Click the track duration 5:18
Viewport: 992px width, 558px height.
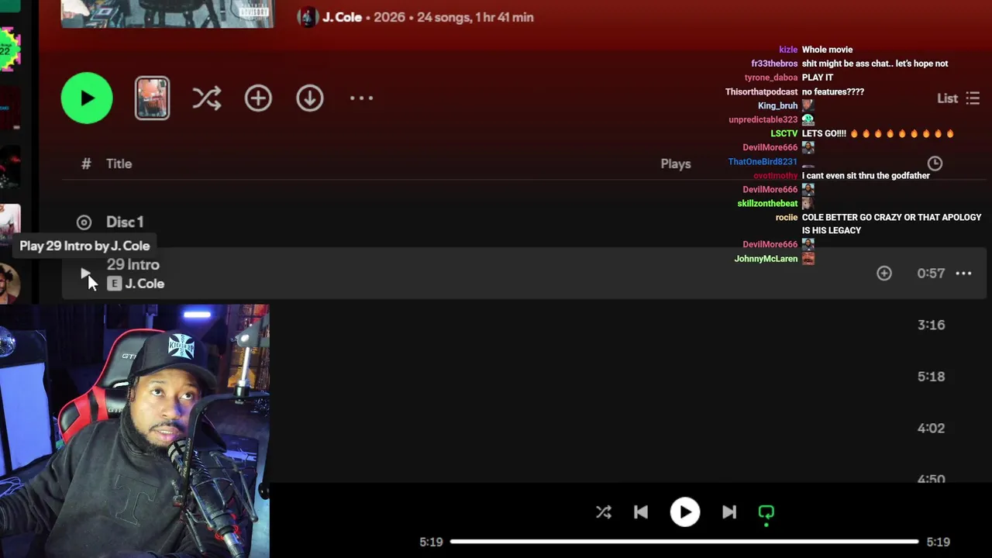pyautogui.click(x=931, y=377)
